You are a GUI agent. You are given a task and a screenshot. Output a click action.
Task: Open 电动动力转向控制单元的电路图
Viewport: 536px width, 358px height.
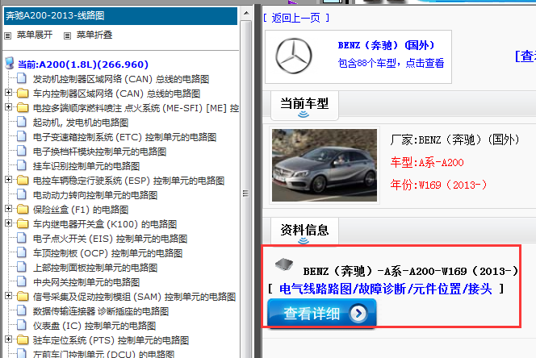(x=95, y=195)
